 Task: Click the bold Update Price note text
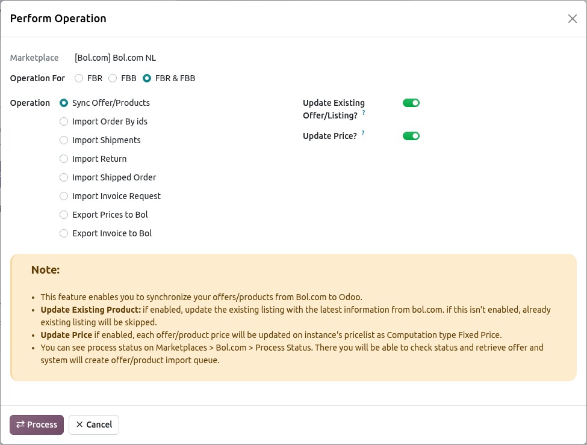(x=66, y=335)
